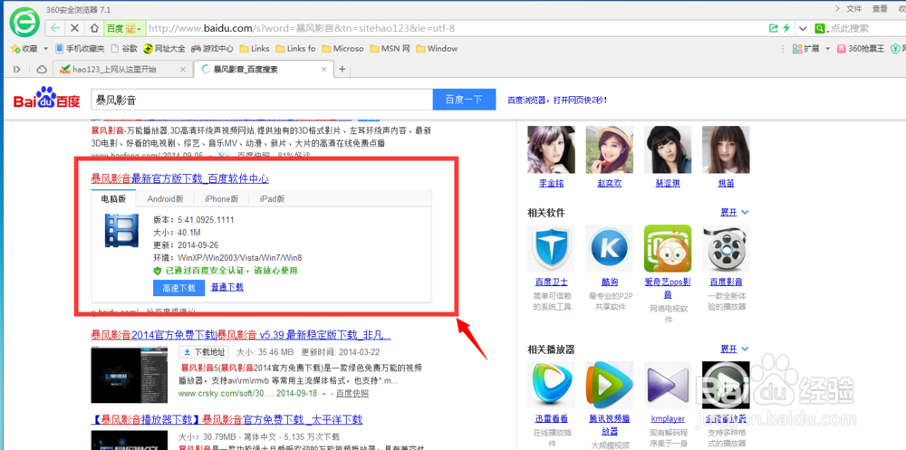Stop loading with the X button

74,28
